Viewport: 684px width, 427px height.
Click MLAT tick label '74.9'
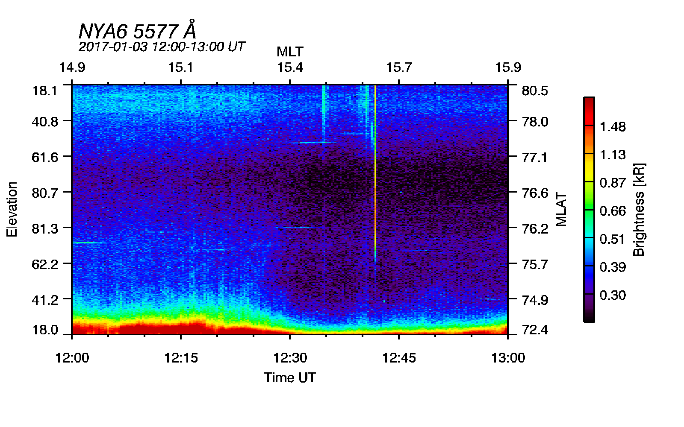(535, 300)
